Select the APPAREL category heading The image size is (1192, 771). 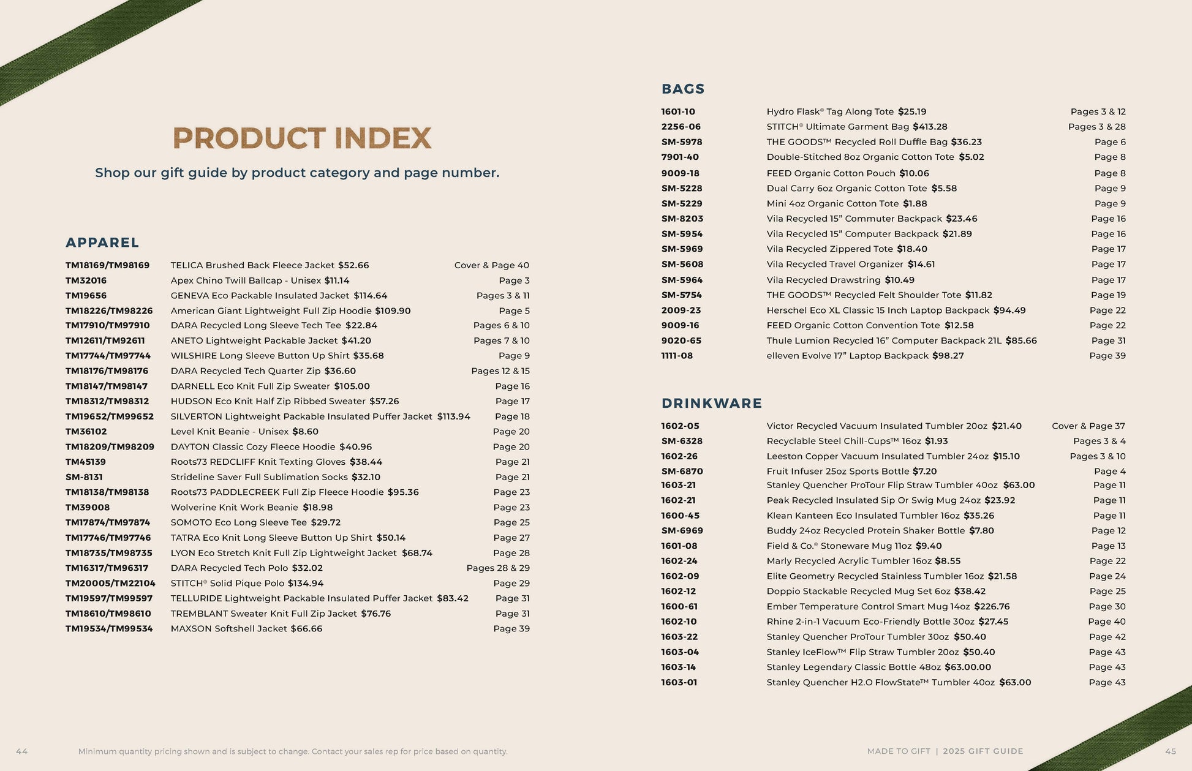pyautogui.click(x=102, y=243)
